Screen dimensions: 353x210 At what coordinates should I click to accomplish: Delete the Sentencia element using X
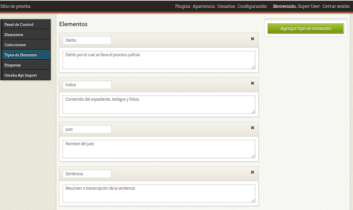[252, 172]
